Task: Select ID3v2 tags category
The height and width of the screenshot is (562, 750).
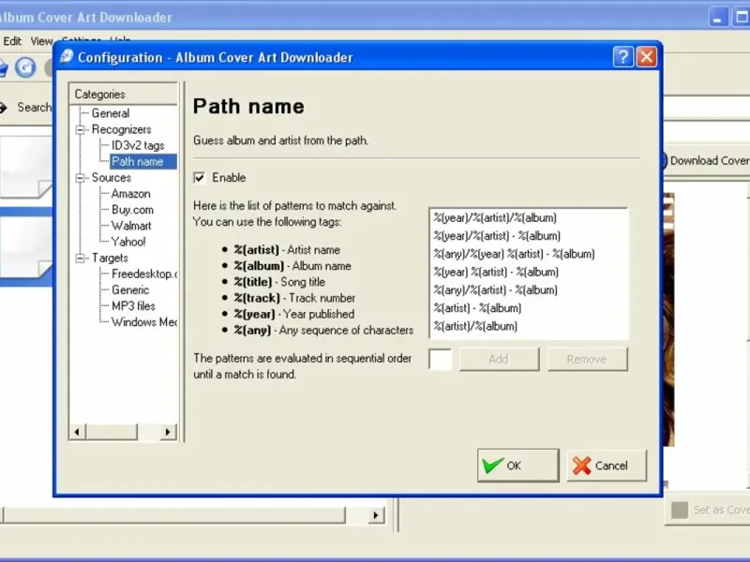Action: (x=138, y=145)
